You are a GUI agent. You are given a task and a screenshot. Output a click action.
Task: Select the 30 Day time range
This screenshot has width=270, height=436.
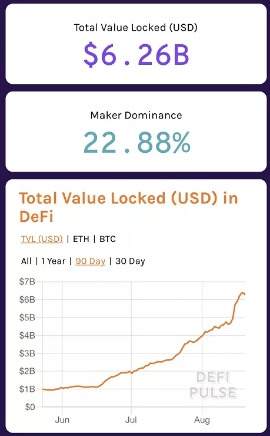click(130, 261)
